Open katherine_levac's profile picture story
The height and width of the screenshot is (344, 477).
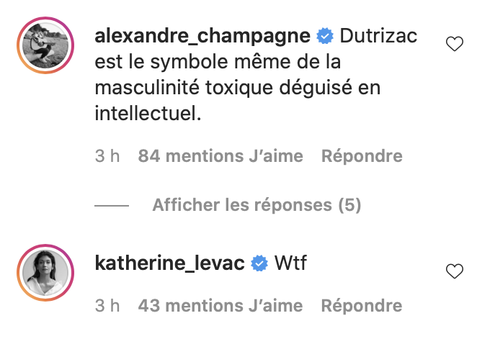pyautogui.click(x=45, y=273)
